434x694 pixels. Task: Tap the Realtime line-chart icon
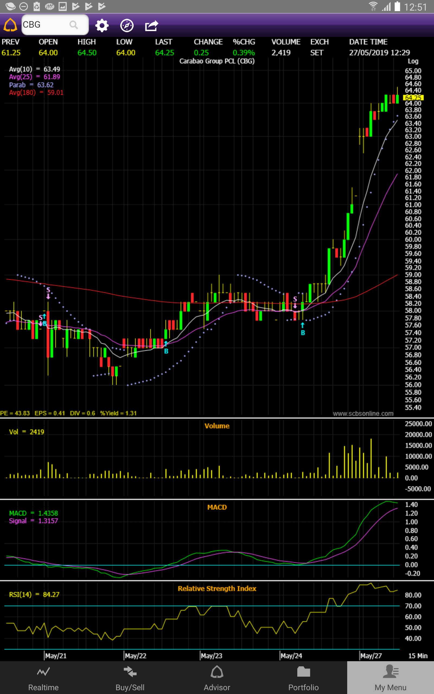tap(43, 671)
